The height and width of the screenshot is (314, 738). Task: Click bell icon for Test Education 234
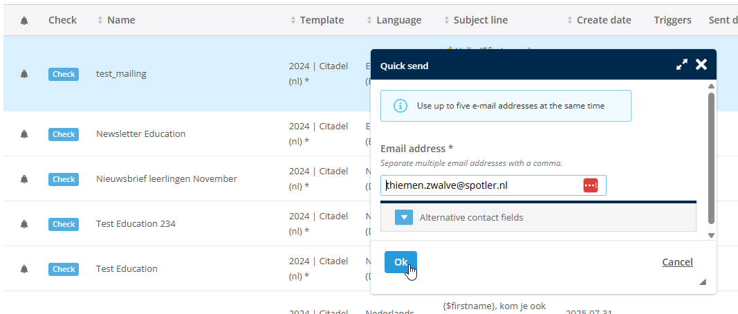click(24, 224)
